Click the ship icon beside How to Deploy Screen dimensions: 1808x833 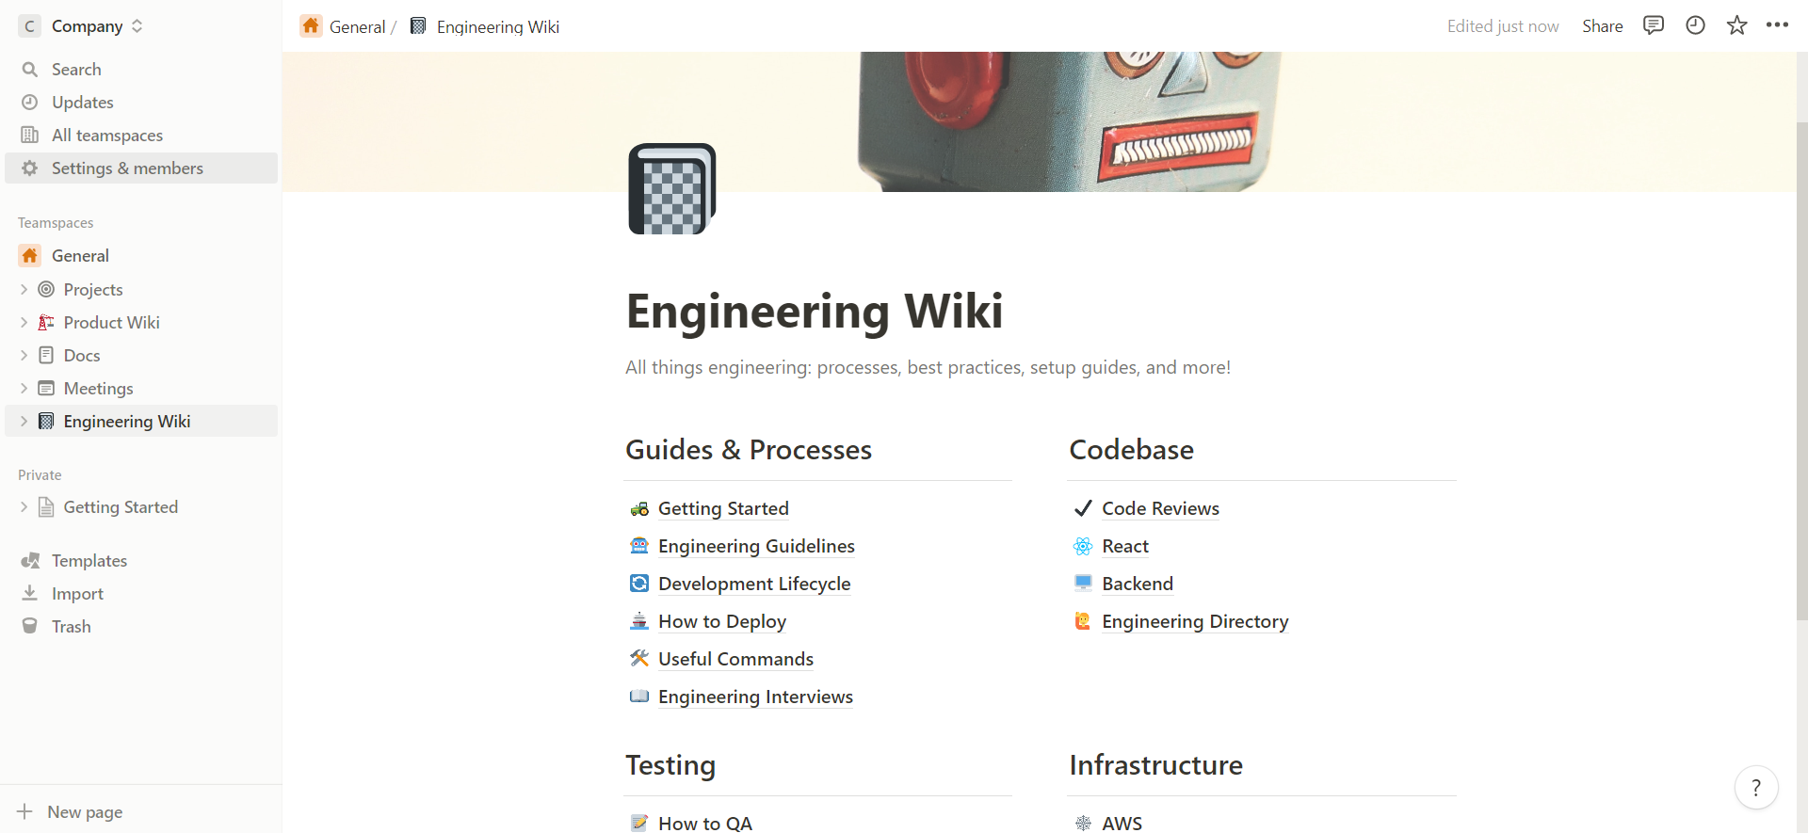click(x=639, y=621)
